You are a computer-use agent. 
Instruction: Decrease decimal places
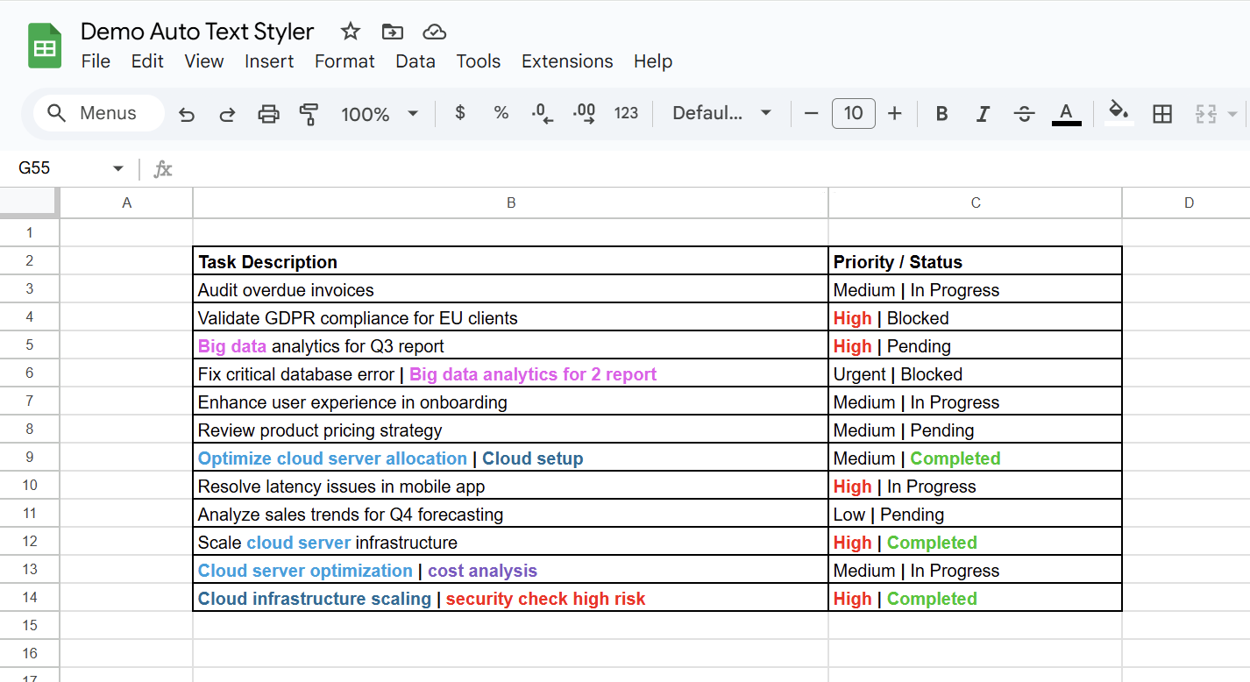tap(541, 113)
